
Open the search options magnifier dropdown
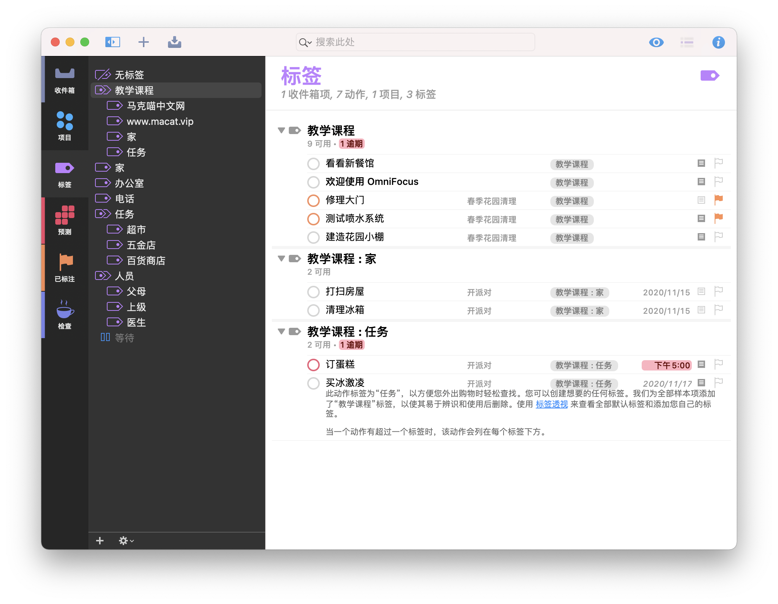(305, 42)
